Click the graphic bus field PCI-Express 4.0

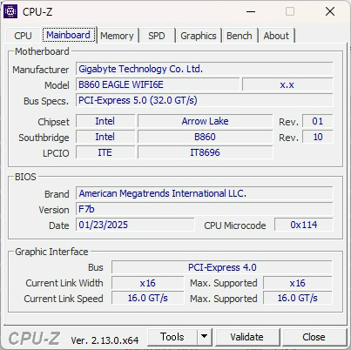click(222, 267)
